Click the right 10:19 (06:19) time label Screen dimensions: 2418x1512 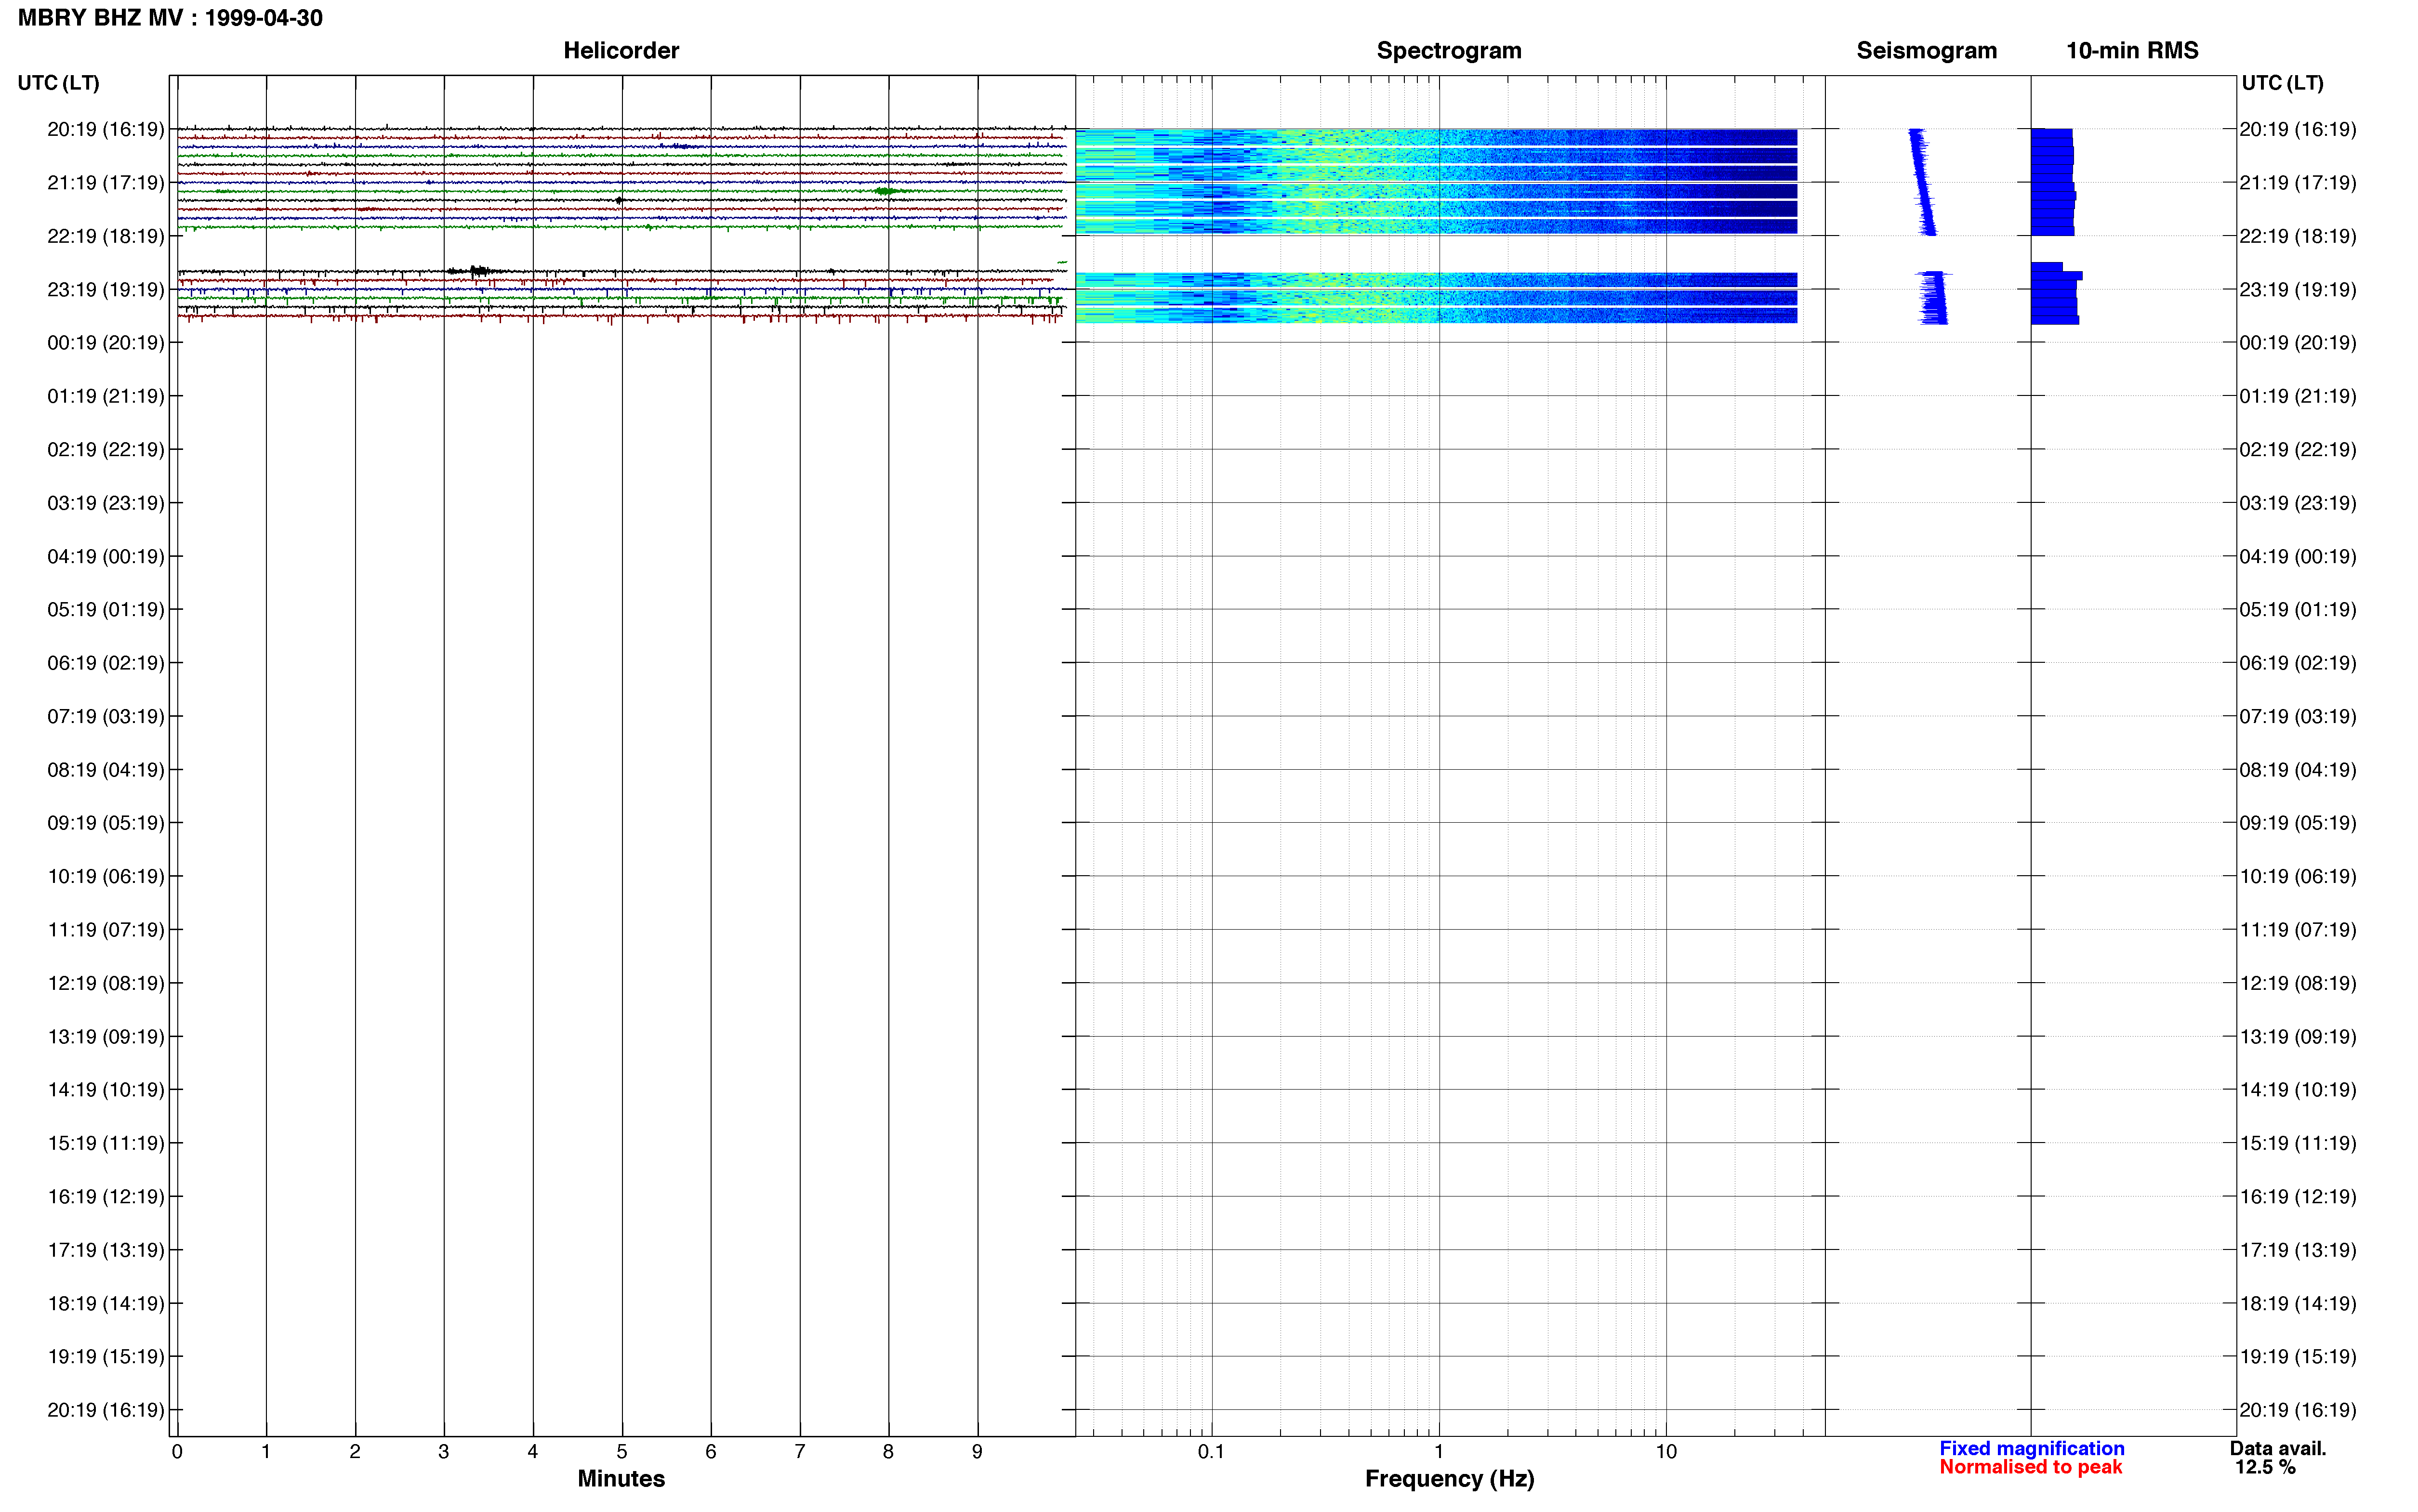[x=2298, y=877]
